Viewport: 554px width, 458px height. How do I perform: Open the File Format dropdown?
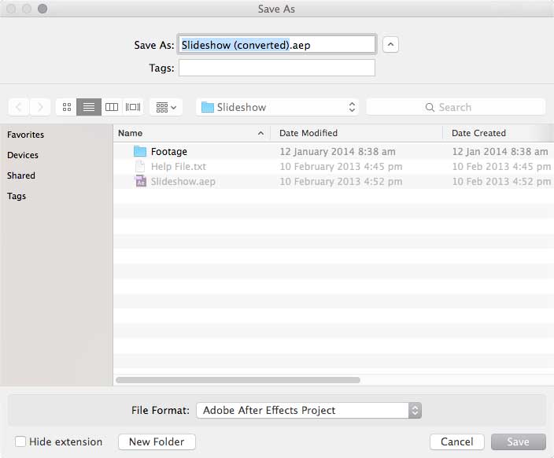point(308,410)
